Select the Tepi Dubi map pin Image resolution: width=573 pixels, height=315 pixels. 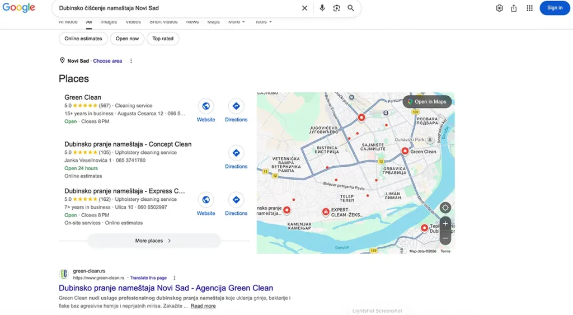pyautogui.click(x=424, y=228)
